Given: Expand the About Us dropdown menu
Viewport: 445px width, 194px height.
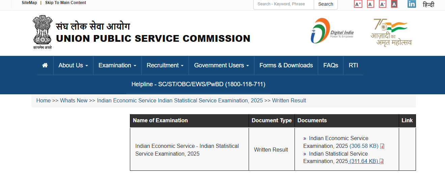Looking at the screenshot, I should [73, 65].
